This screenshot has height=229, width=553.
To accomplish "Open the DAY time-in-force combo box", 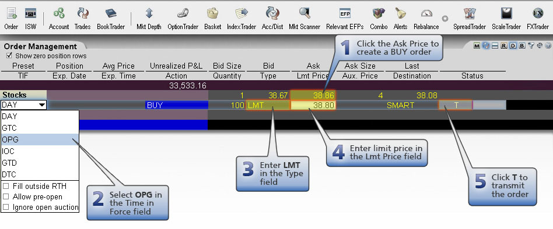I will [24, 105].
